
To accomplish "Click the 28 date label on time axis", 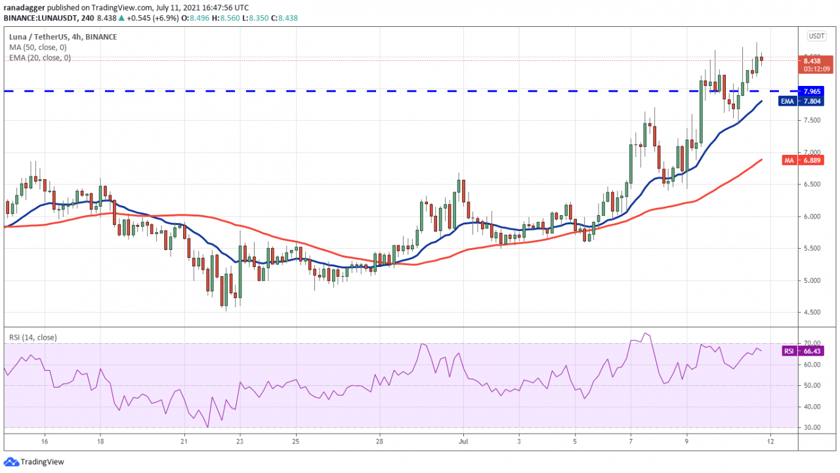I will [379, 442].
